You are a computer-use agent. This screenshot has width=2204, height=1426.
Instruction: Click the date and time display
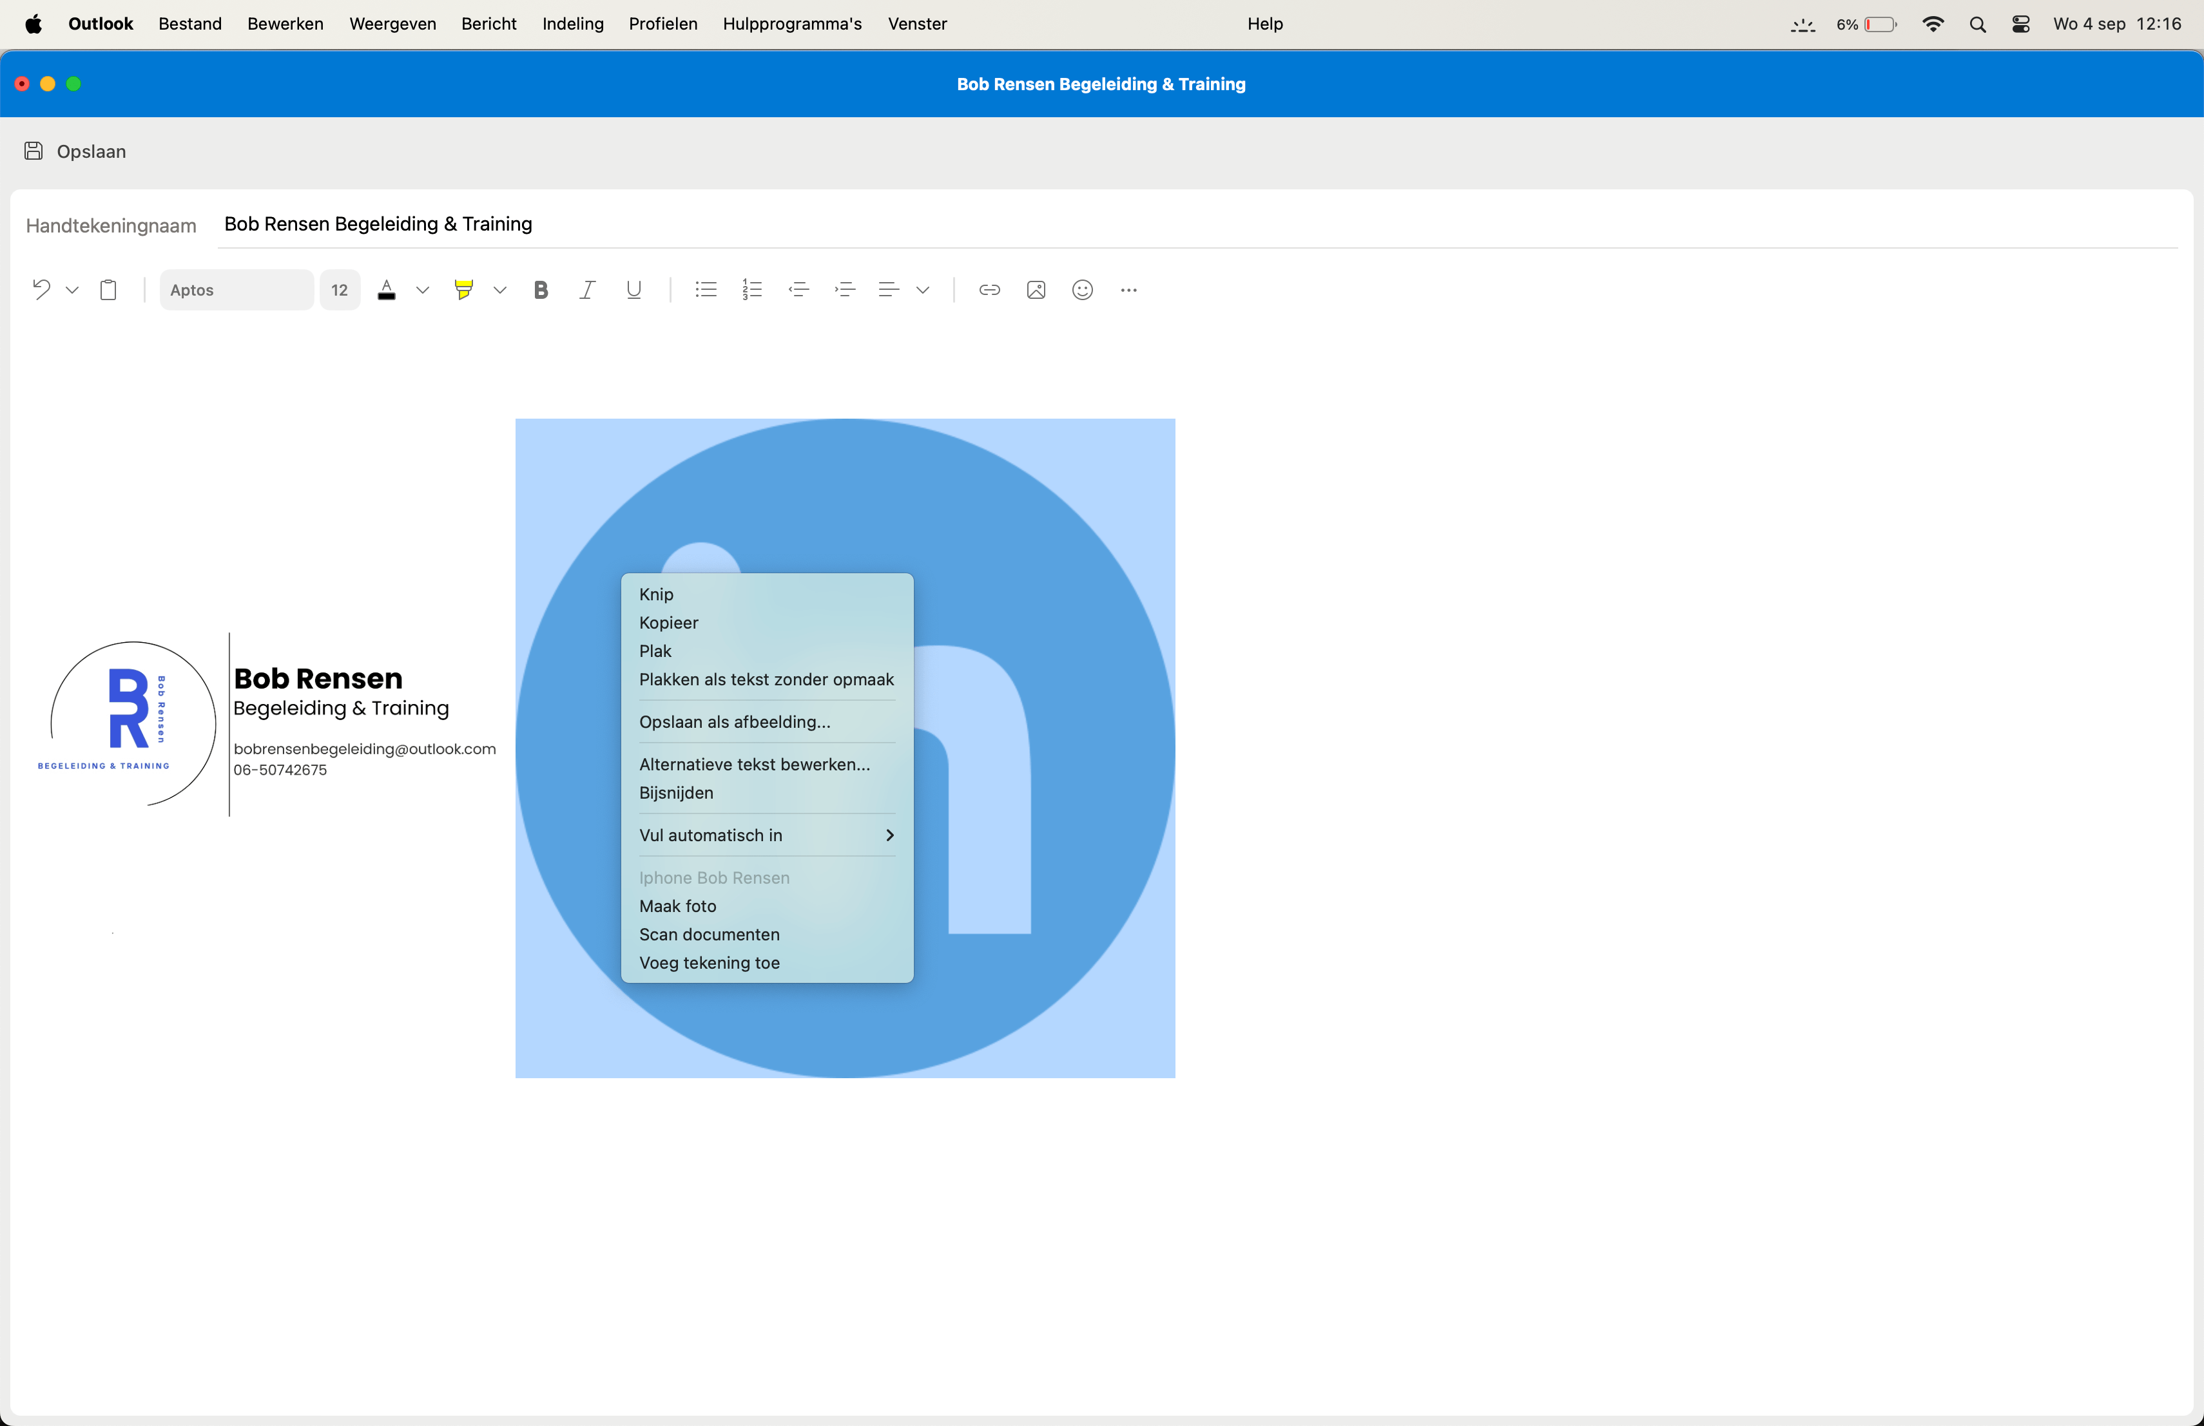2117,24
